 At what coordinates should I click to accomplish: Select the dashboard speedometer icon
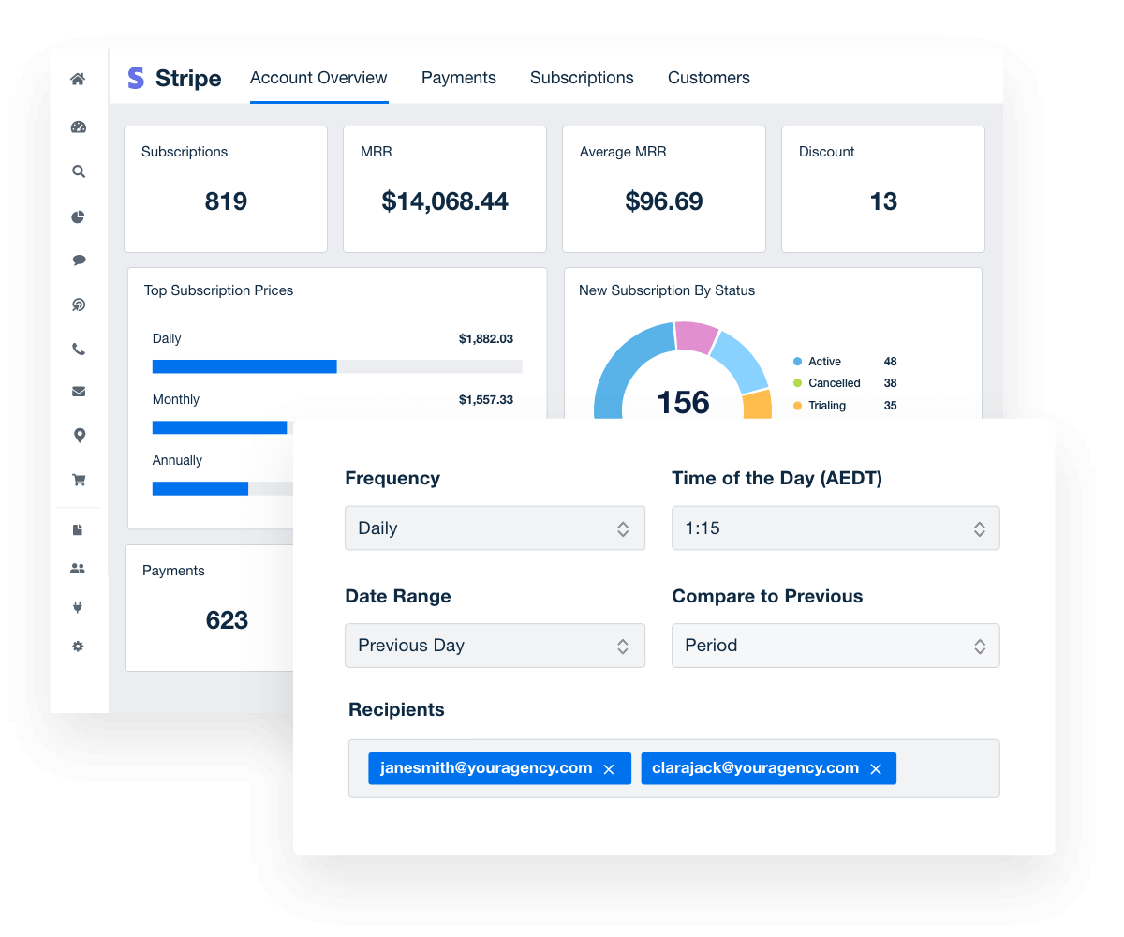coord(79,126)
